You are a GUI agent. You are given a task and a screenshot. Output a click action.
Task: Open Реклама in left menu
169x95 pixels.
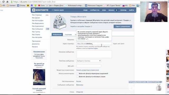click(35, 47)
